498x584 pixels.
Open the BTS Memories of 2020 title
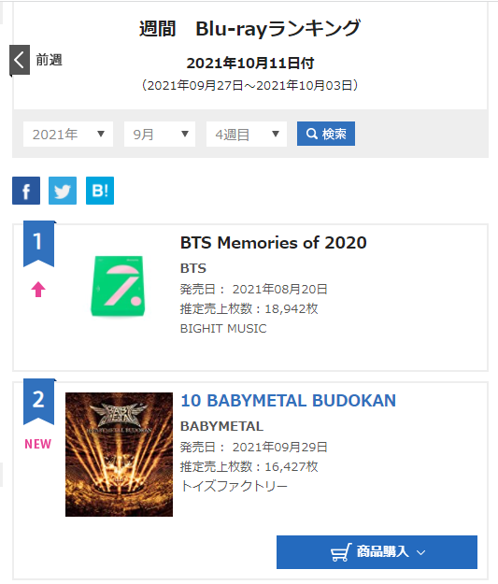coord(274,243)
